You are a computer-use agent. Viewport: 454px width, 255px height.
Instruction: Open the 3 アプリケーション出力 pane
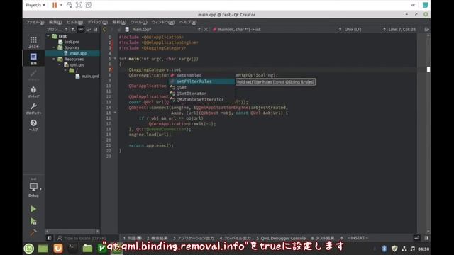pos(194,238)
